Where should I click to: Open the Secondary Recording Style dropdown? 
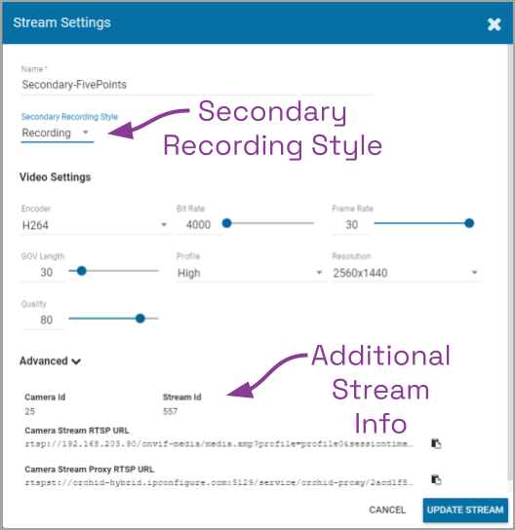58,132
